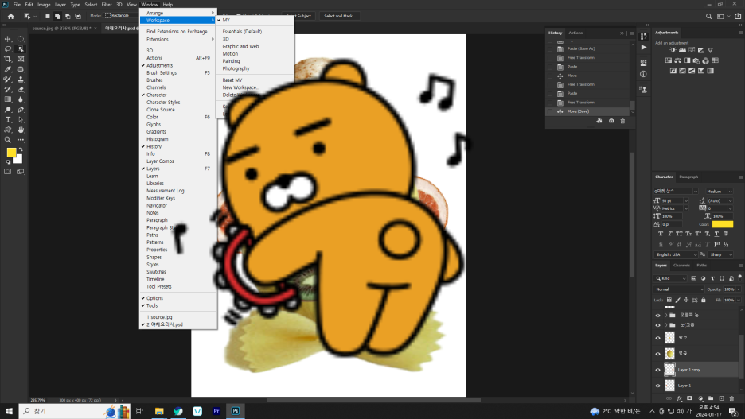Toggle lock transparent pixels

point(669,300)
